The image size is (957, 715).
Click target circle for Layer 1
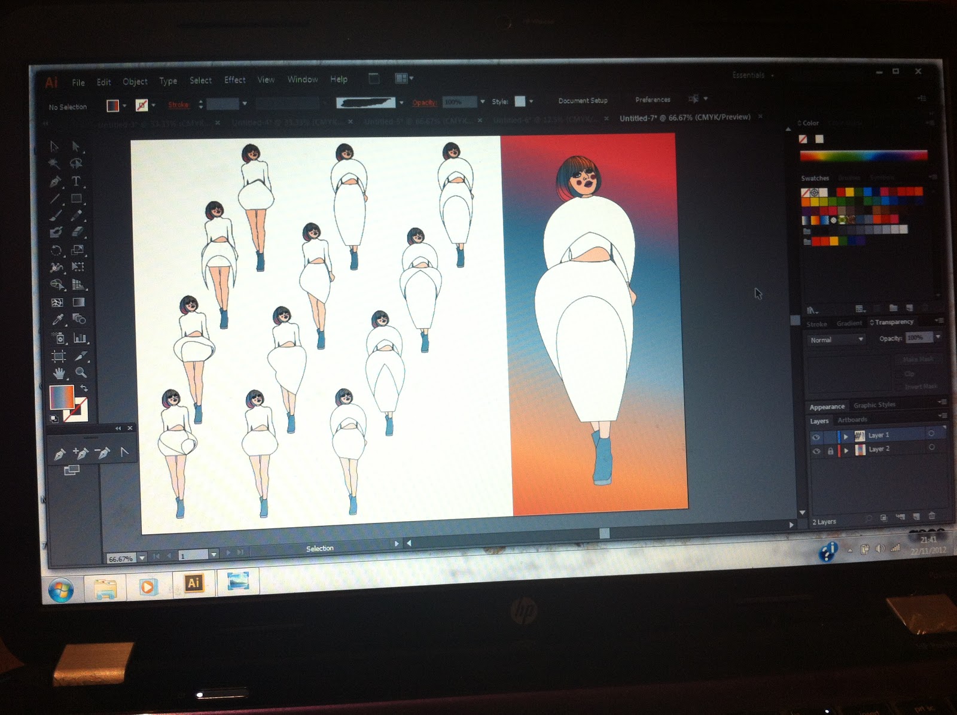(931, 433)
